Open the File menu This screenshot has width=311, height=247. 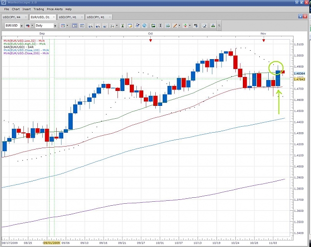pyautogui.click(x=6, y=9)
